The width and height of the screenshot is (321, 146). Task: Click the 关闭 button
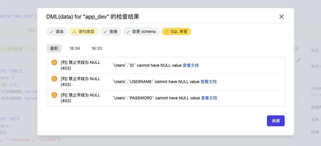[276, 121]
